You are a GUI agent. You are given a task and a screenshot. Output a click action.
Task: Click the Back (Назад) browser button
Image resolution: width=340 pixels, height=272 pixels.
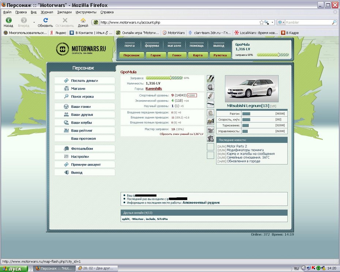(8, 22)
